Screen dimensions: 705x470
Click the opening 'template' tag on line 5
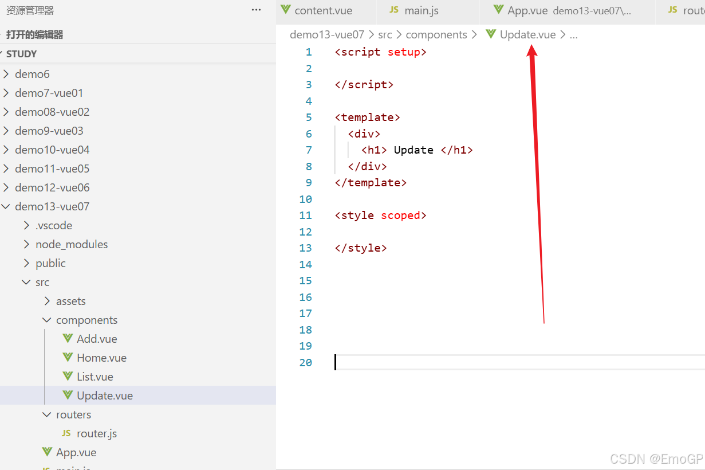[x=368, y=117]
